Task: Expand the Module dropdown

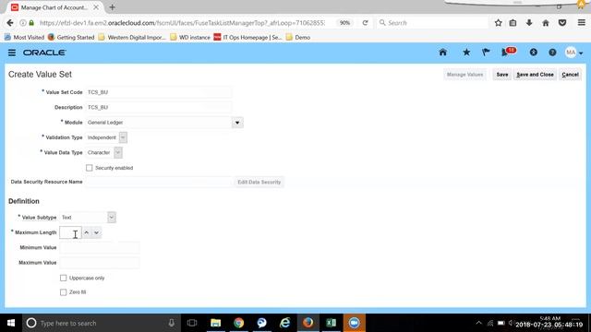Action: point(237,123)
